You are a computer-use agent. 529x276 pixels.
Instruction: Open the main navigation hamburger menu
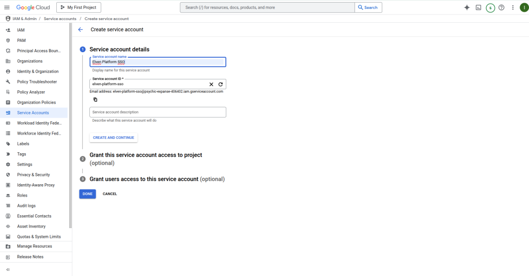(x=7, y=7)
